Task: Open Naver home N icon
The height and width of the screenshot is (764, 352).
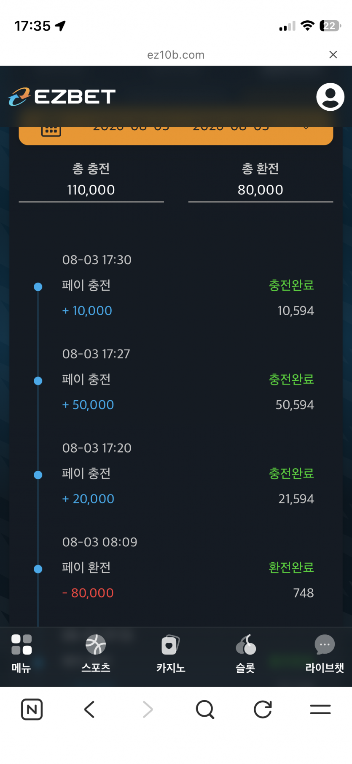Action: click(32, 709)
